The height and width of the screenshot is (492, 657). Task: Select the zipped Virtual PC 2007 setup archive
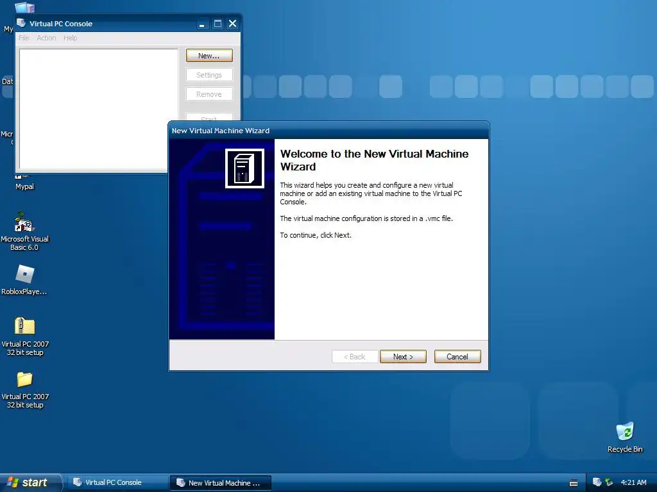pos(25,336)
